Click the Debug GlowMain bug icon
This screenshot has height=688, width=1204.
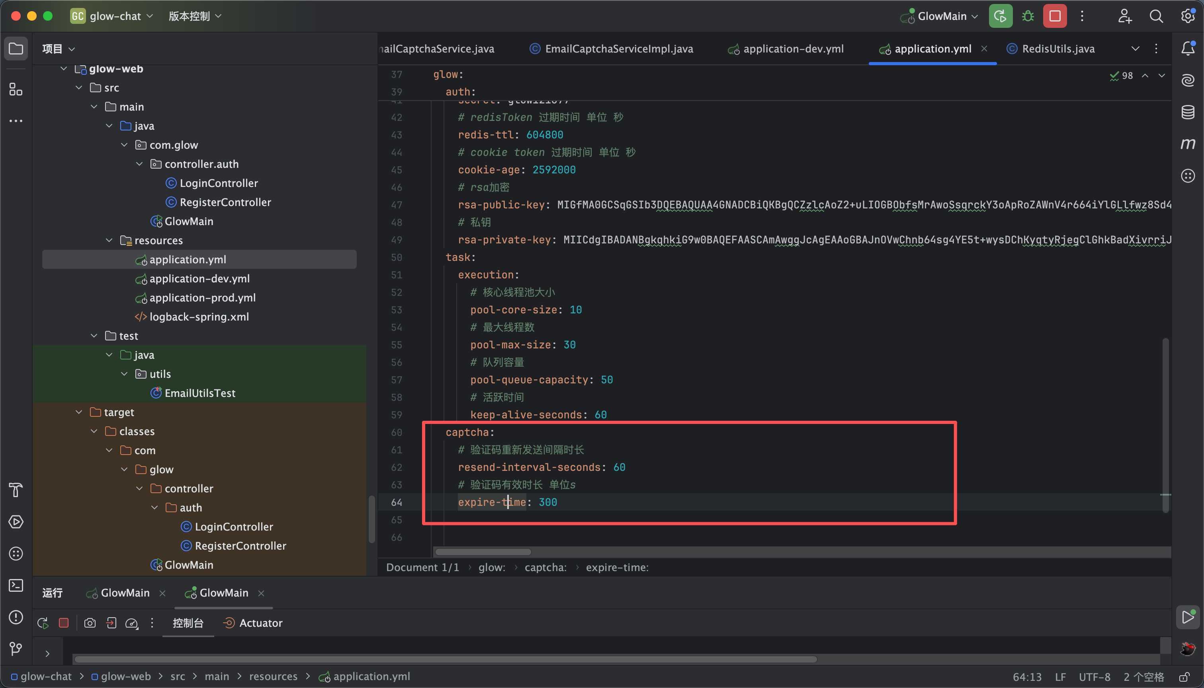pyautogui.click(x=1028, y=16)
